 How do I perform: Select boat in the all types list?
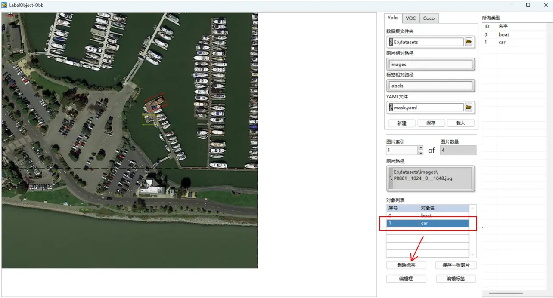point(503,34)
